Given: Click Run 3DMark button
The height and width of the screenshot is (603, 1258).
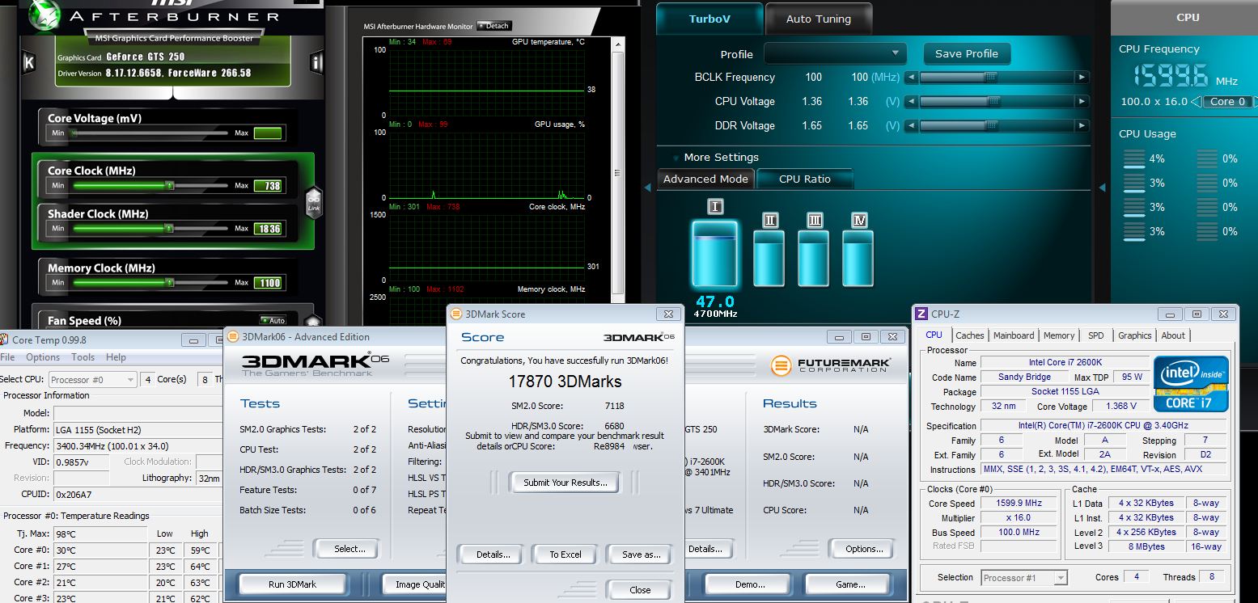Looking at the screenshot, I should pos(292,584).
